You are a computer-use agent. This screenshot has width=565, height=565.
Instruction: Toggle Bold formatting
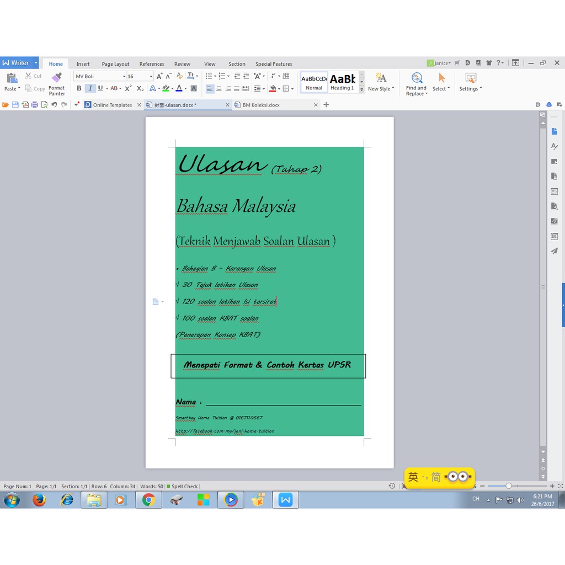point(79,88)
